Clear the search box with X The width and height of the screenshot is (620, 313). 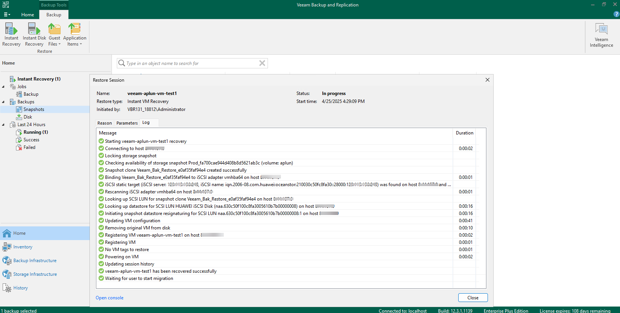[x=262, y=63]
